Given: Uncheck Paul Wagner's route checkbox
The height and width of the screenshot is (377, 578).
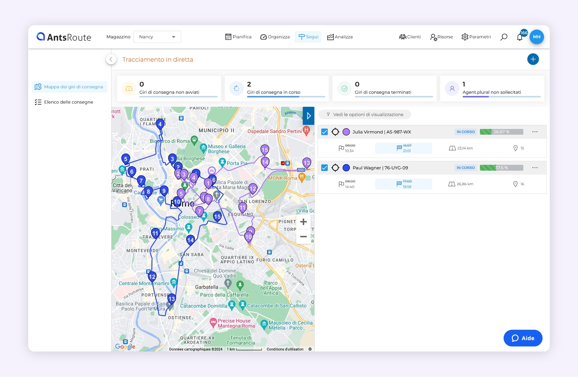Looking at the screenshot, I should pyautogui.click(x=324, y=168).
